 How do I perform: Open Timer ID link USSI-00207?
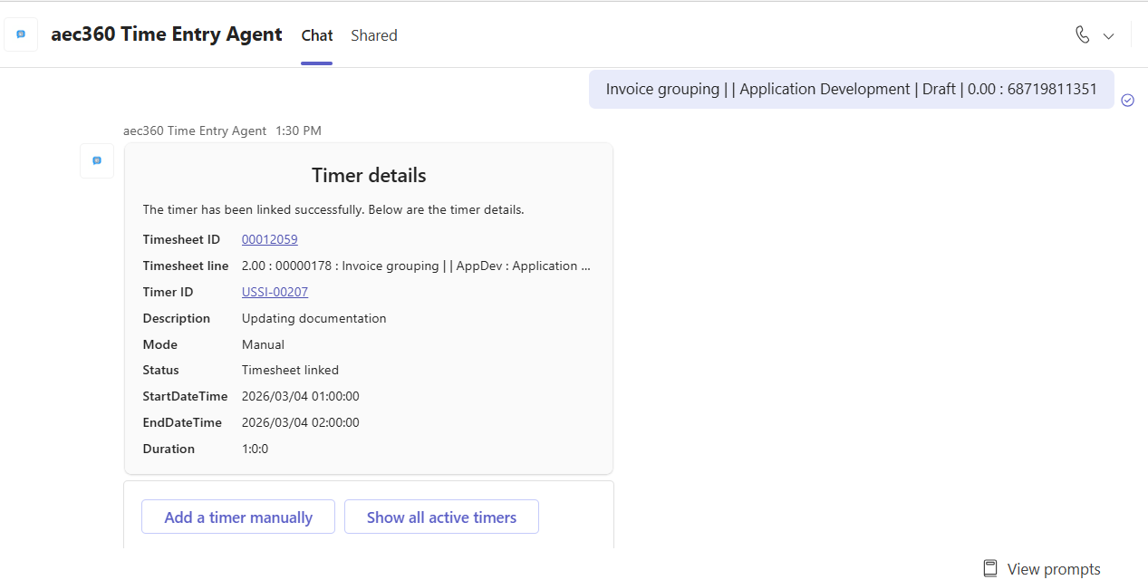[x=275, y=292]
